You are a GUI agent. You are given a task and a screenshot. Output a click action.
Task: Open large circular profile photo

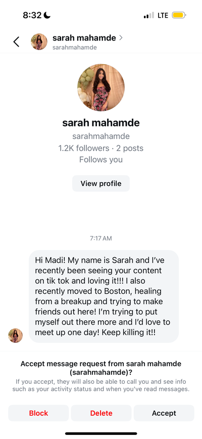tap(101, 88)
